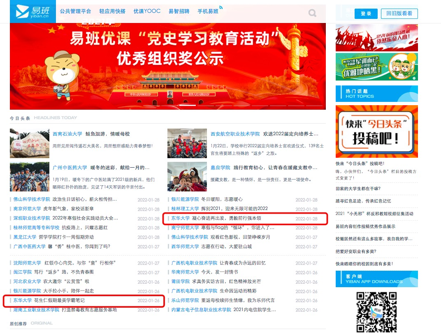Click the 回旧版看看 button
The width and height of the screenshot is (441, 334).
tap(399, 14)
